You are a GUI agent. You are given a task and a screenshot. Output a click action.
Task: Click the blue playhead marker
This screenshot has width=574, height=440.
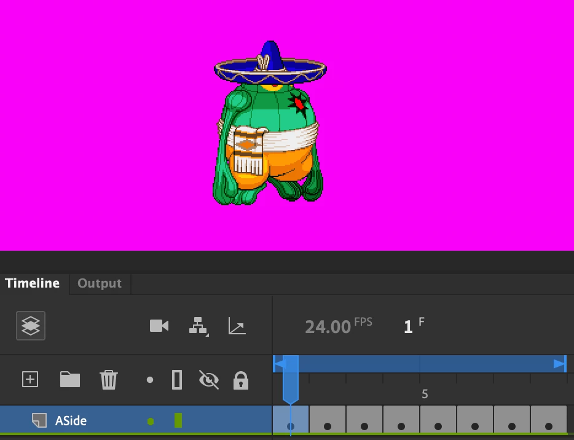click(291, 379)
